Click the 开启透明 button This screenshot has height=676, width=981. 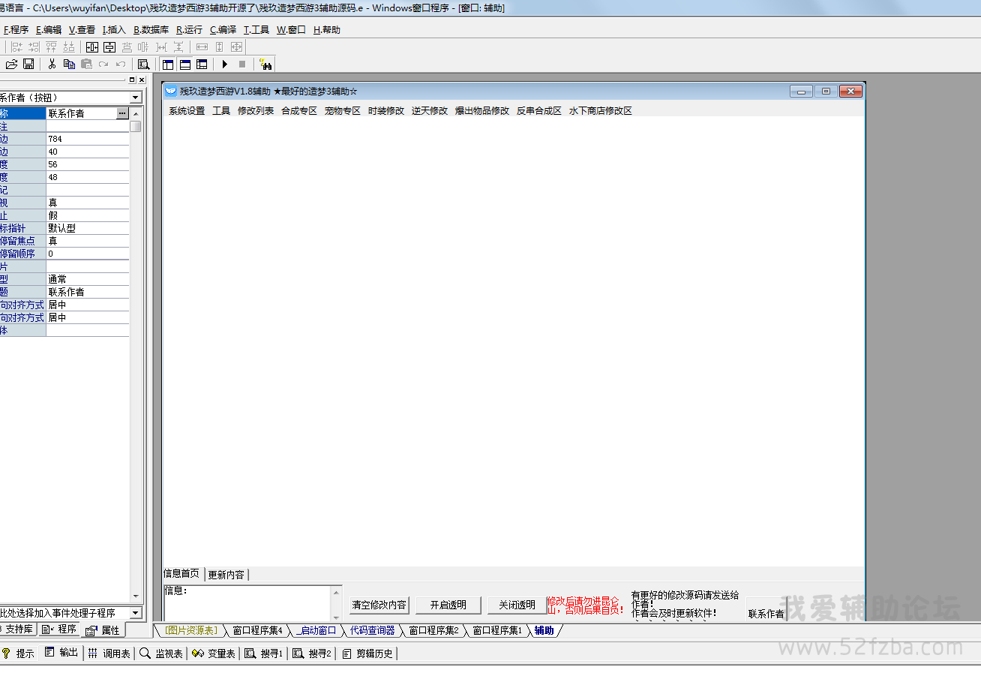pyautogui.click(x=448, y=605)
